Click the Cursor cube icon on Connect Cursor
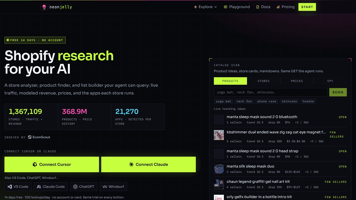356x200 pixels. [x=35, y=164]
